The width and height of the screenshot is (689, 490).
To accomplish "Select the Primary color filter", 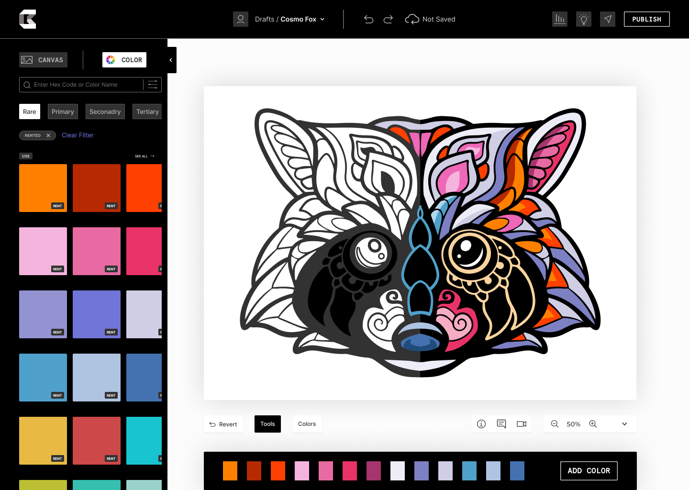I will 63,111.
